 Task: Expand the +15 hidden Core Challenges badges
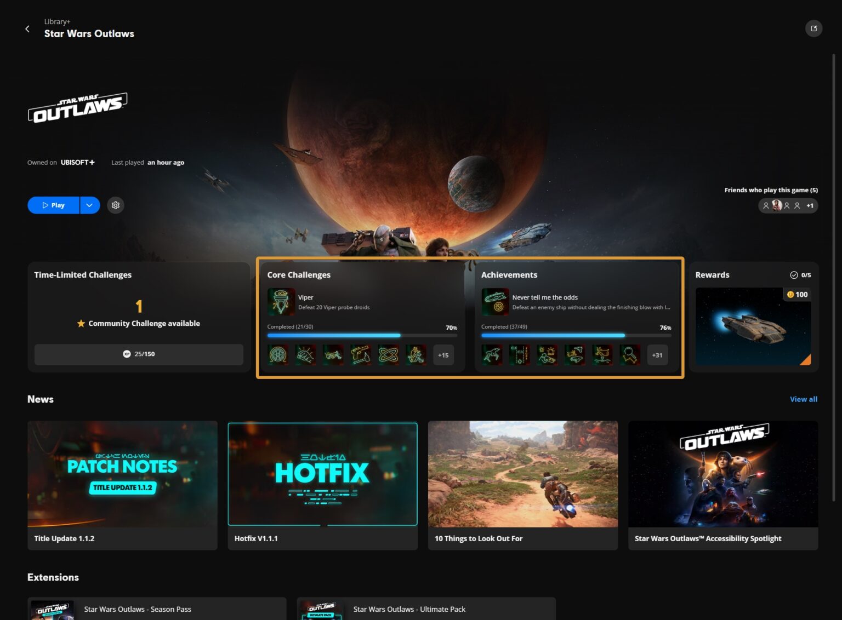443,354
